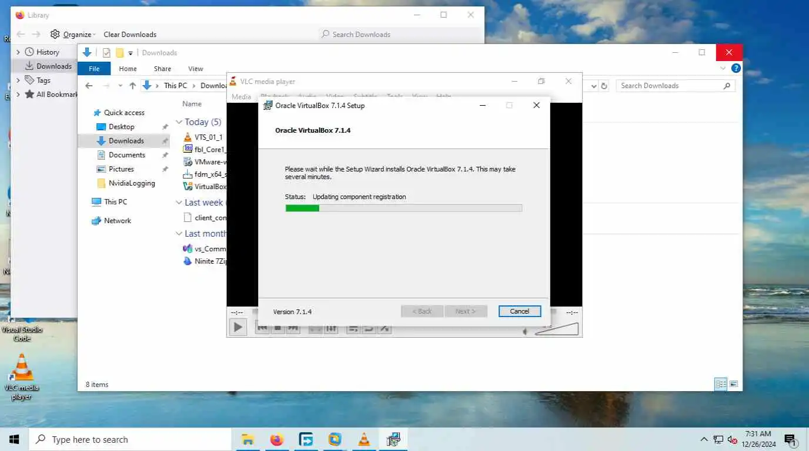The height and width of the screenshot is (451, 809).
Task: Select the client_con file
Action: (205, 217)
